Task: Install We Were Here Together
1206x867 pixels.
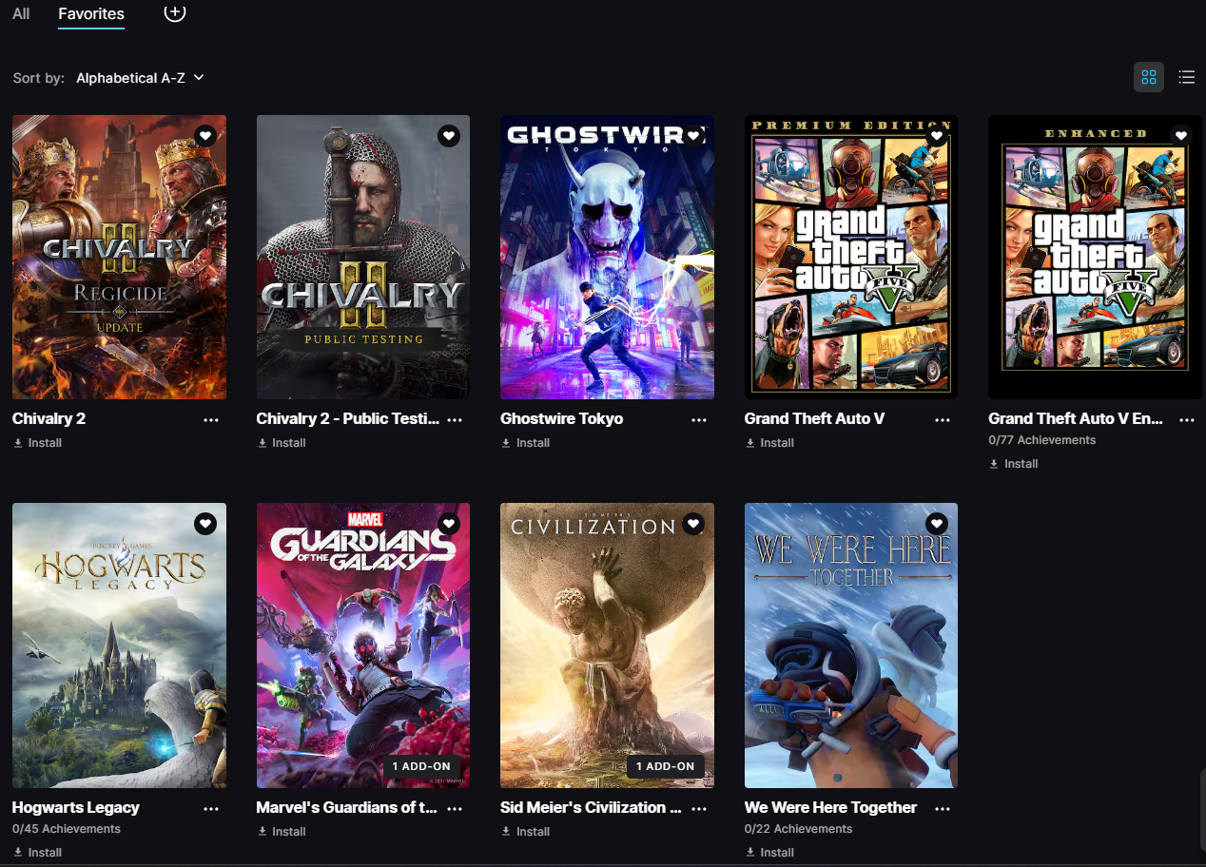Action: point(770,853)
